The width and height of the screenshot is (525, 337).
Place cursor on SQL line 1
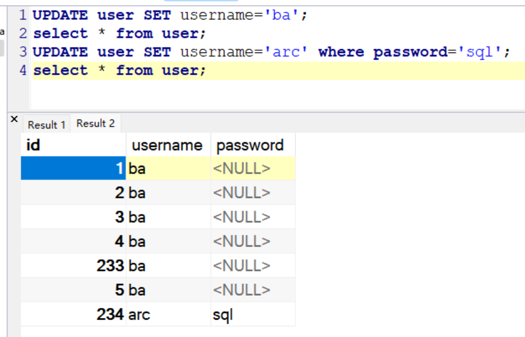(x=170, y=15)
